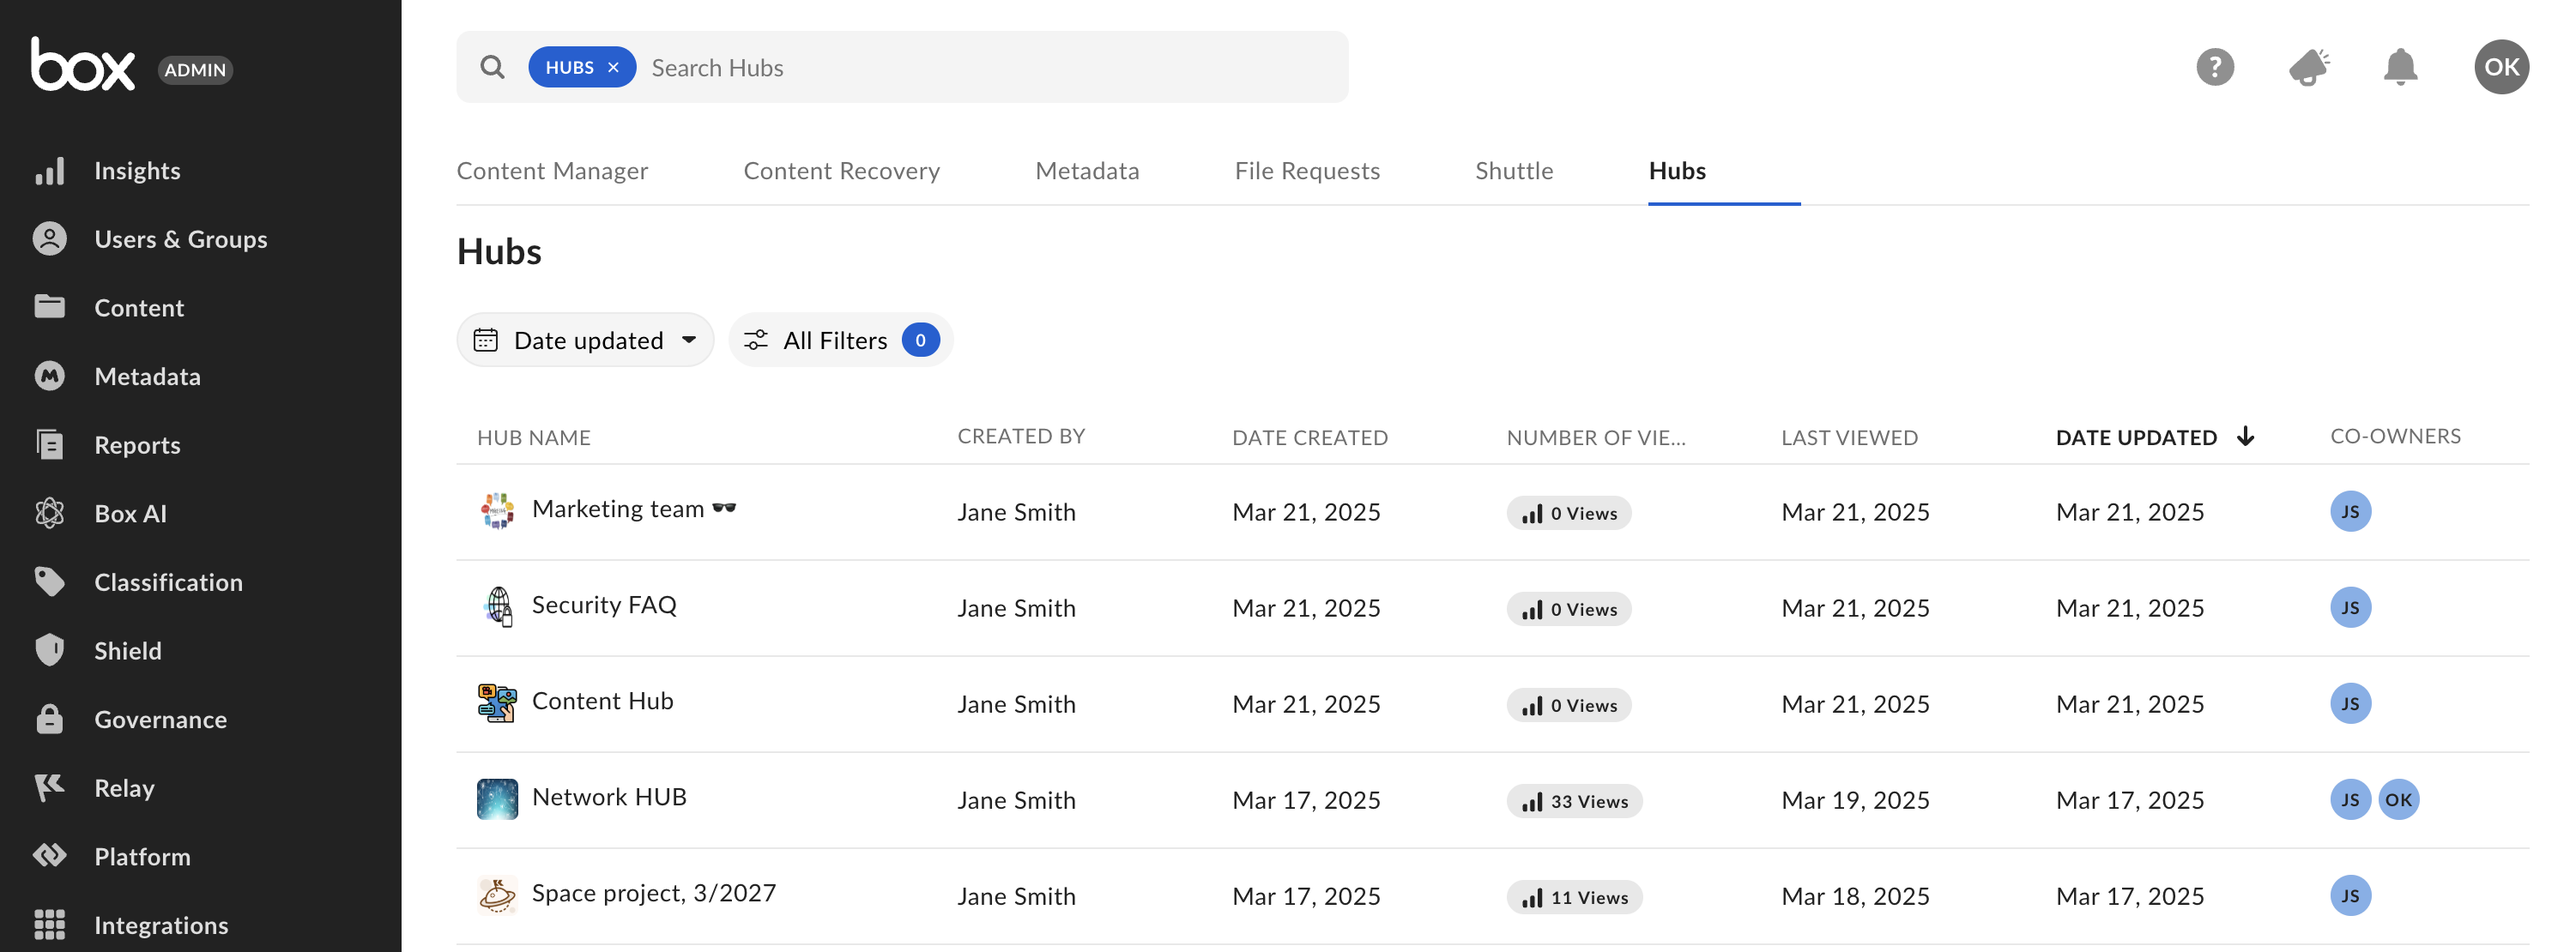2576x952 pixels.
Task: Click the Shield icon in sidebar
Action: click(49, 650)
